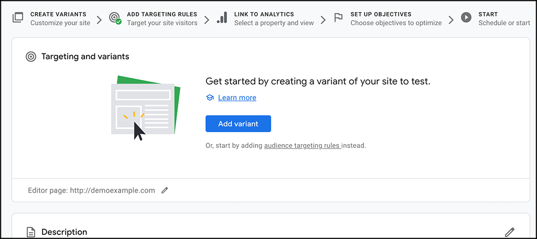Click the Add Targeting Rules bullseye icon
537x239 pixels.
(x=115, y=18)
